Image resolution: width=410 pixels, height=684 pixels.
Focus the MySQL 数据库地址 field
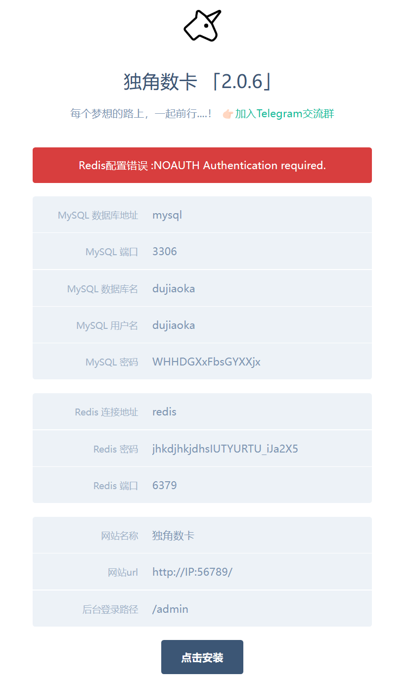257,215
